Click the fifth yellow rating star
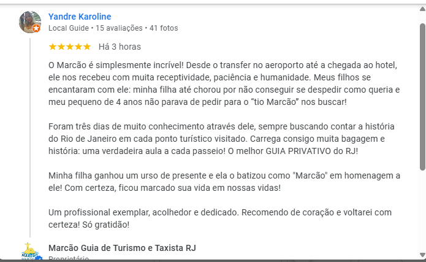Viewport: 426px width, 262px height. pyautogui.click(x=87, y=47)
